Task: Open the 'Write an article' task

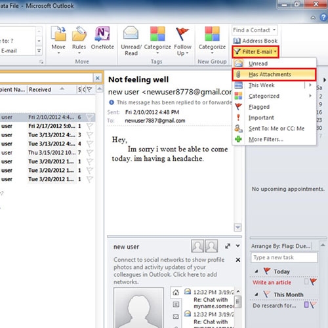Action: click(272, 282)
